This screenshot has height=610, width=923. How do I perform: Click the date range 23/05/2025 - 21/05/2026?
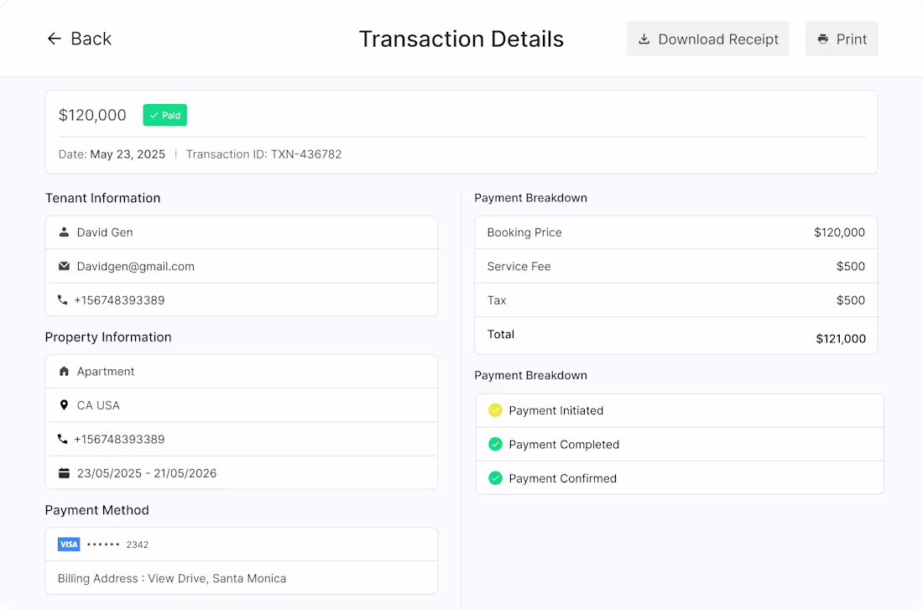pos(147,473)
